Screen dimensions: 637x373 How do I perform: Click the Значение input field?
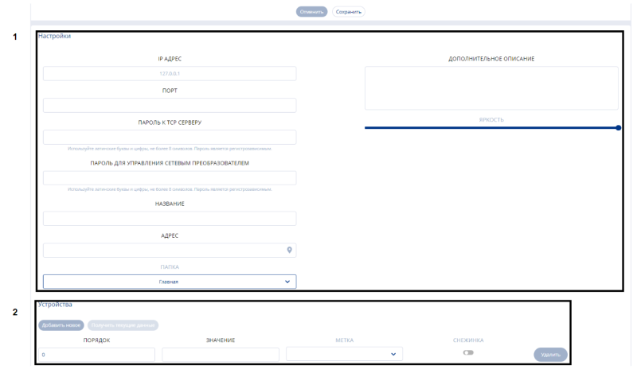(221, 354)
